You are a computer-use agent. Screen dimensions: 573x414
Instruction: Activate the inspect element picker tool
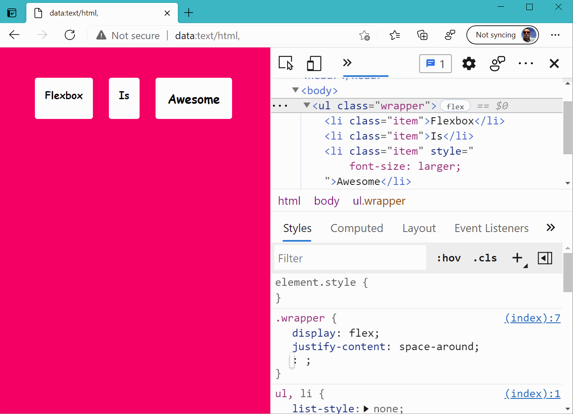pos(286,63)
